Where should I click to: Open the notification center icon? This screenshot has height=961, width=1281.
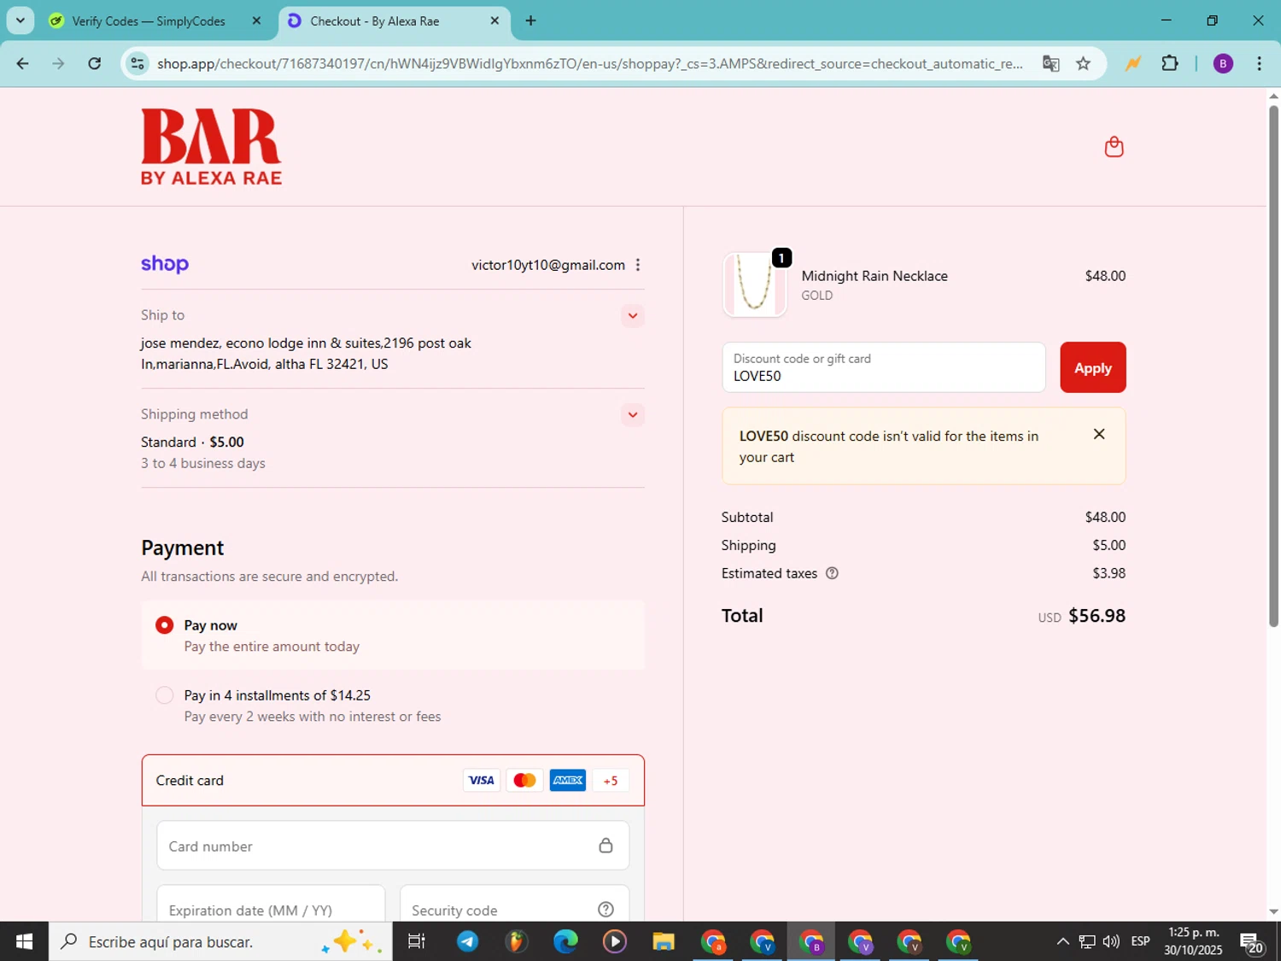(x=1252, y=942)
